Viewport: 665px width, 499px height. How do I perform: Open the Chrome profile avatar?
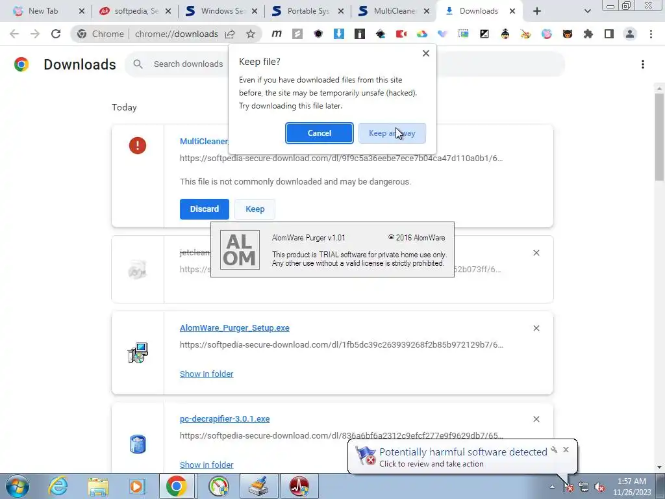tap(630, 34)
